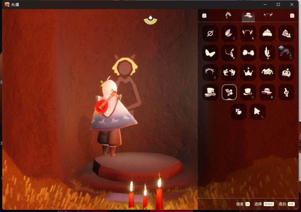The height and width of the screenshot is (212, 301).
Task: Select the empty 'no accessory' slot
Action: tap(210, 33)
